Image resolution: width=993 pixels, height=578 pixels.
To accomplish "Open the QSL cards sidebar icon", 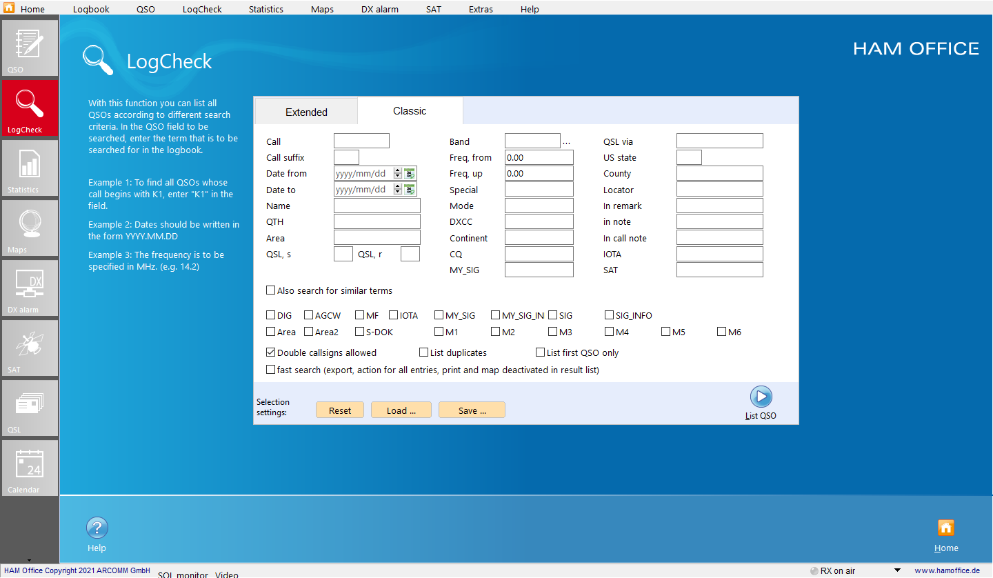I will click(30, 408).
